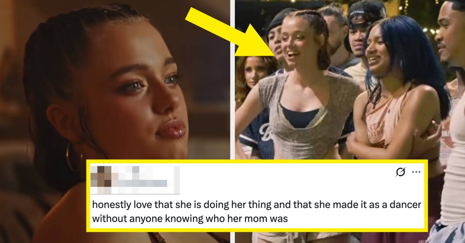Open the three-dots more options menu
465x243 pixels.
(416, 172)
